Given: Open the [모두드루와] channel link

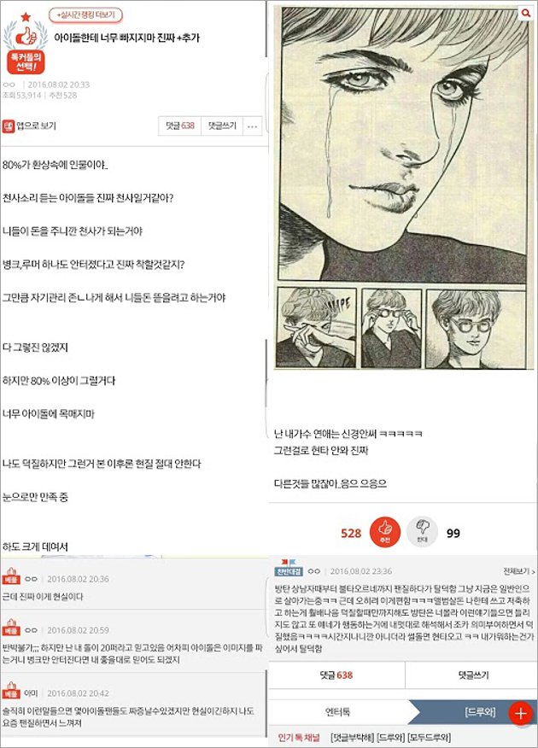Looking at the screenshot, I should (x=430, y=738).
